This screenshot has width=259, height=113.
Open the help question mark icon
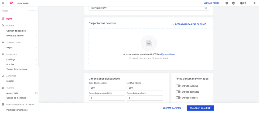tap(234, 3)
